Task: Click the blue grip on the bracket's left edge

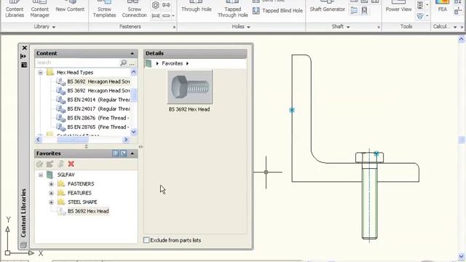Action: click(x=292, y=110)
